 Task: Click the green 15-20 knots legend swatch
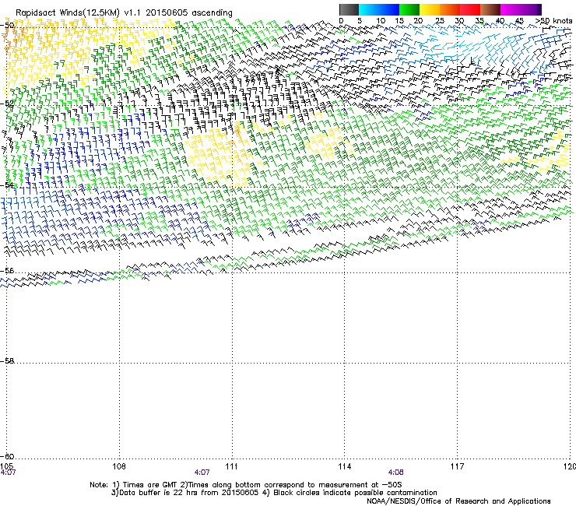coord(409,9)
